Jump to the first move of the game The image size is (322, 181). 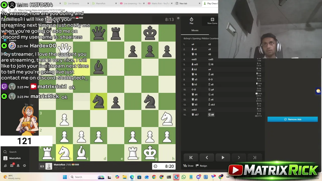(191, 158)
